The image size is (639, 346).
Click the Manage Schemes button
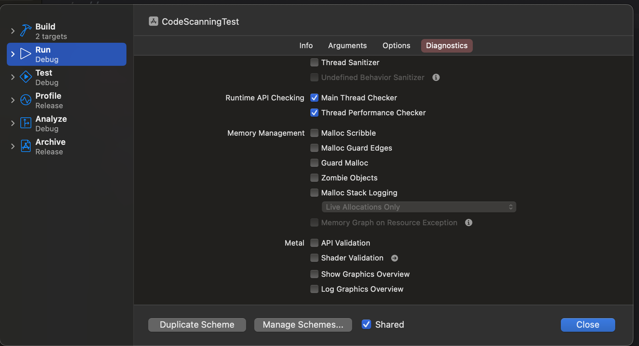tap(303, 325)
